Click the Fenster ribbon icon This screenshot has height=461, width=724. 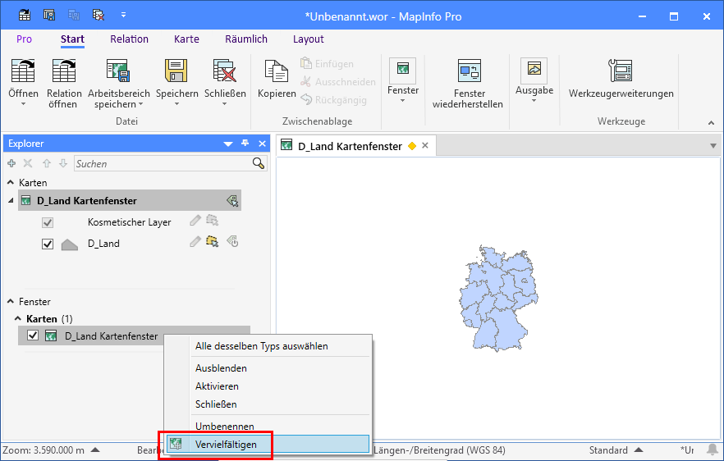click(x=402, y=71)
